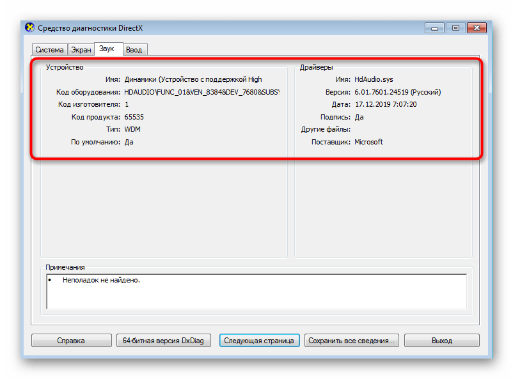Close the DirectX diagnostic window
513x379 pixels.
click(x=477, y=28)
